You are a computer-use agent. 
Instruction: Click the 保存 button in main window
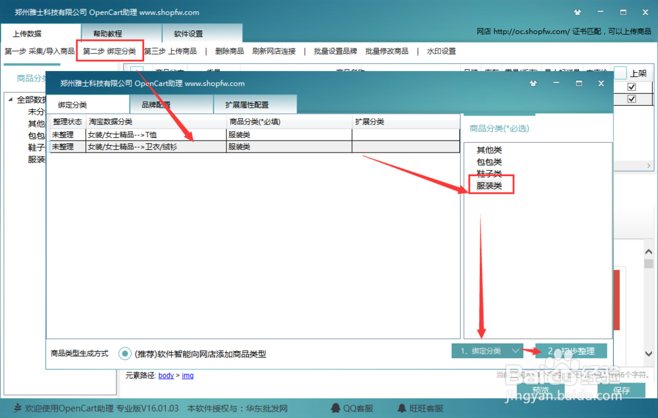point(621,390)
